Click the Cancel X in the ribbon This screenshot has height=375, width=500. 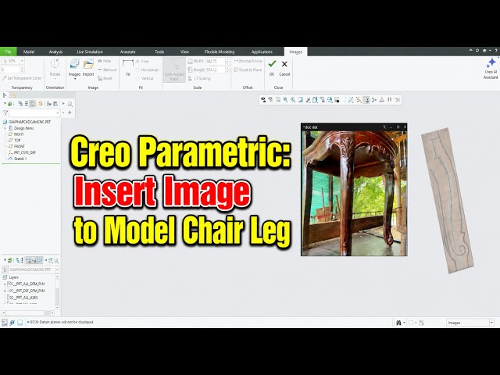(x=284, y=64)
